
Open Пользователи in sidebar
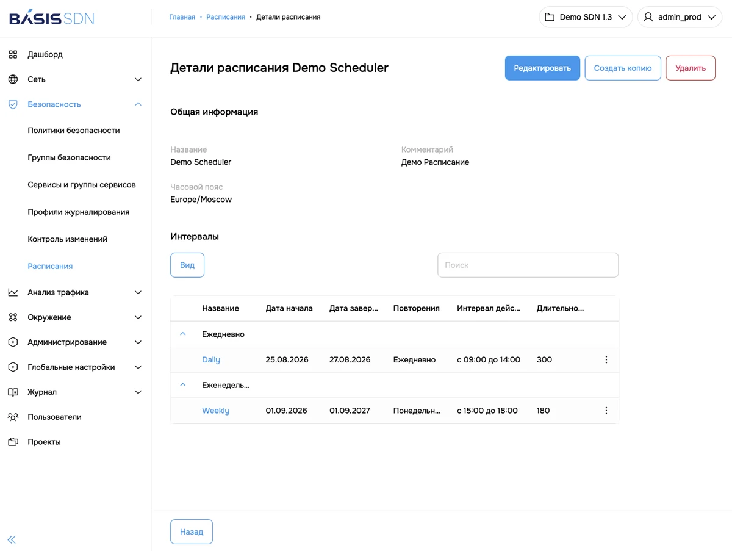tap(54, 417)
